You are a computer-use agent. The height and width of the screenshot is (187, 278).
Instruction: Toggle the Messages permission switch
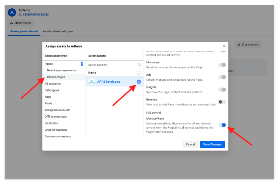pos(222,65)
